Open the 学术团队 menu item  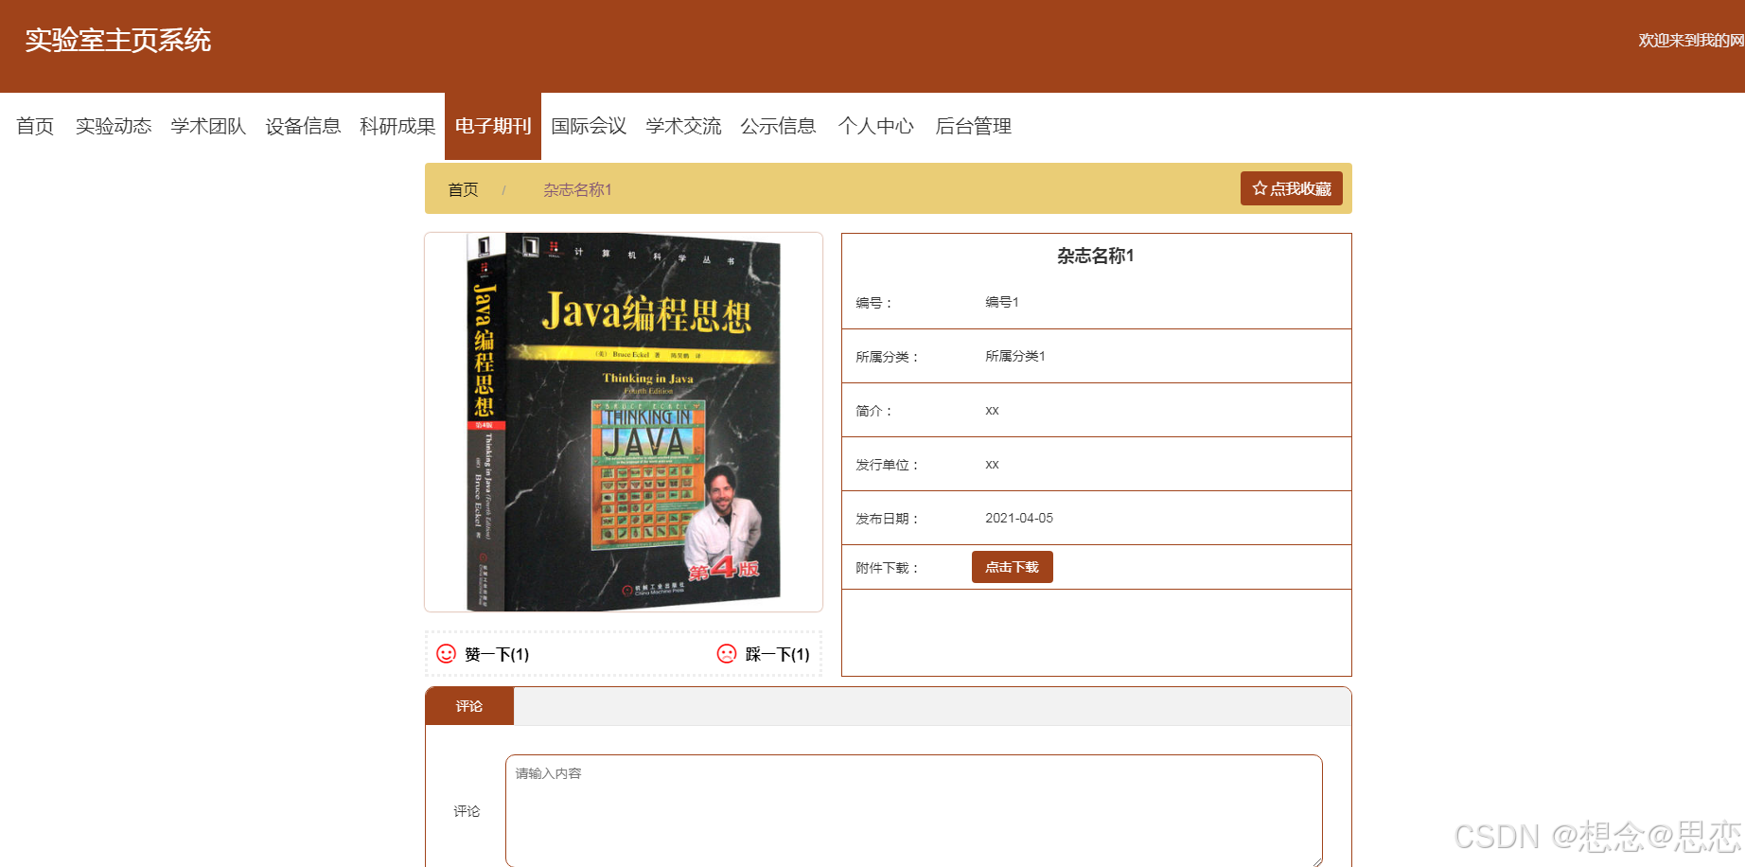(208, 126)
